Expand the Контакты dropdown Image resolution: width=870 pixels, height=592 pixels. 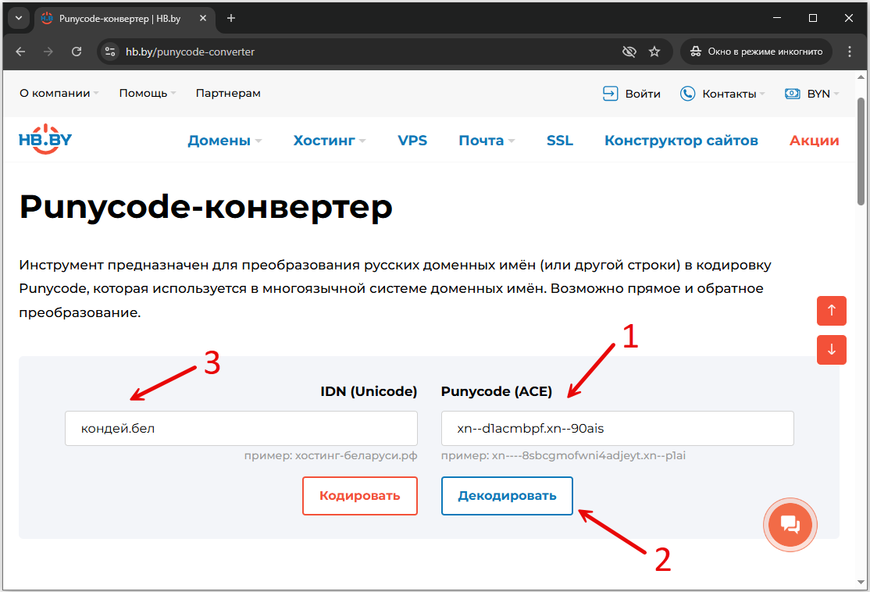click(x=733, y=94)
